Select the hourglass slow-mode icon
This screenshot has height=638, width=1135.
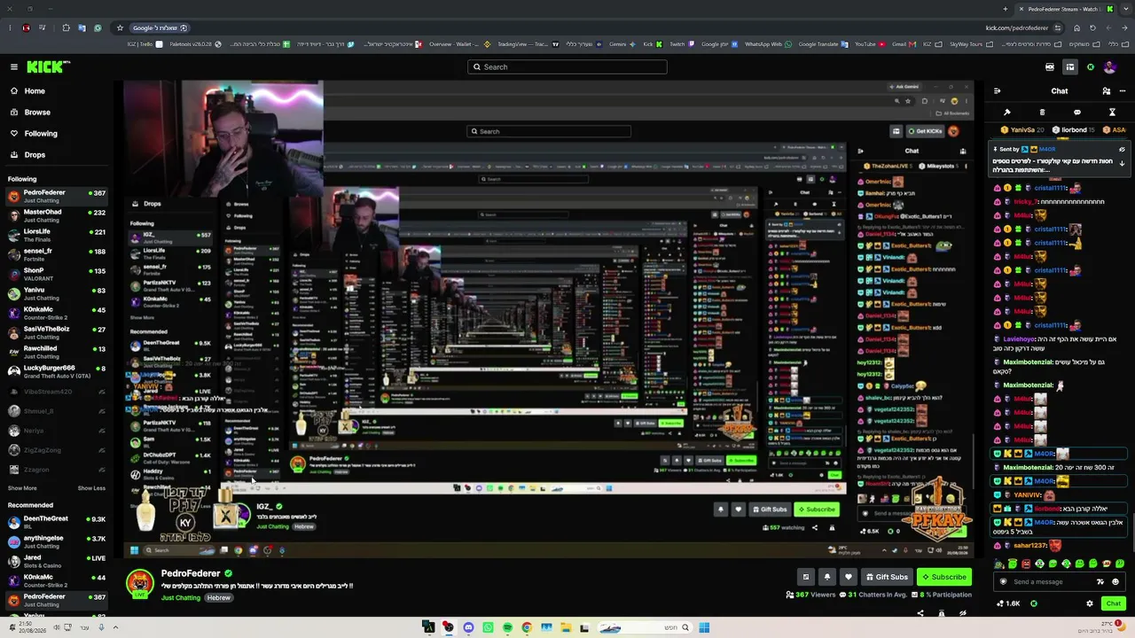click(x=1112, y=113)
